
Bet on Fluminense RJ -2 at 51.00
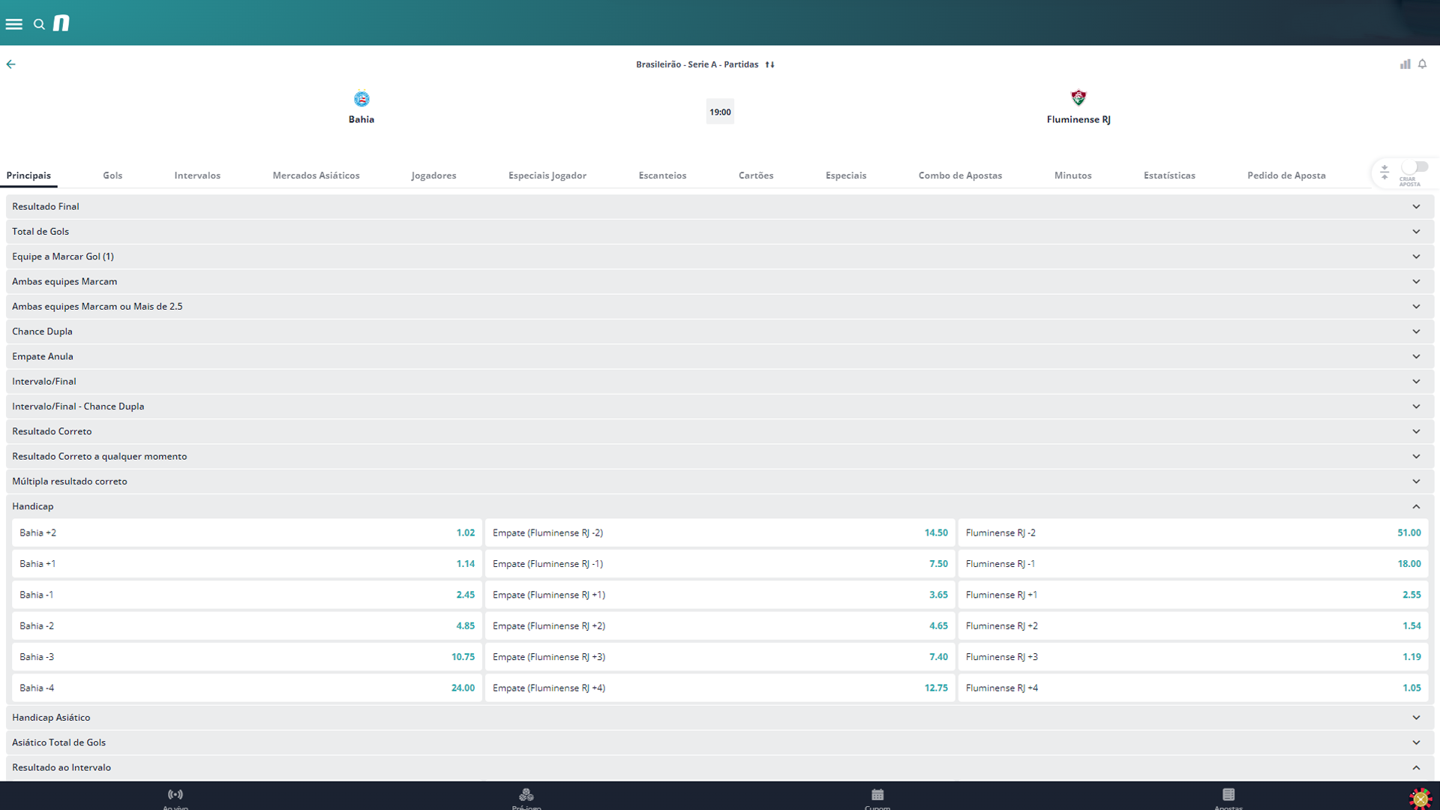pos(1193,533)
